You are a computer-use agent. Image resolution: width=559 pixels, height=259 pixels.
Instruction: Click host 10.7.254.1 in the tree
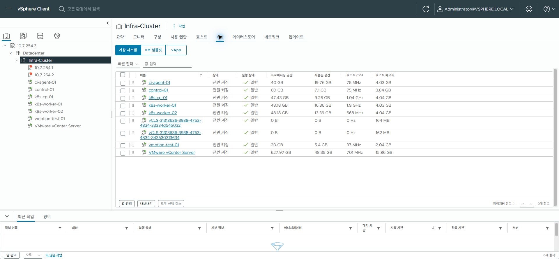click(x=44, y=68)
